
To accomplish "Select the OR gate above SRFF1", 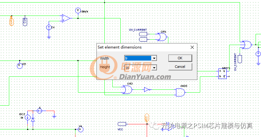I will pyautogui.click(x=247, y=45).
